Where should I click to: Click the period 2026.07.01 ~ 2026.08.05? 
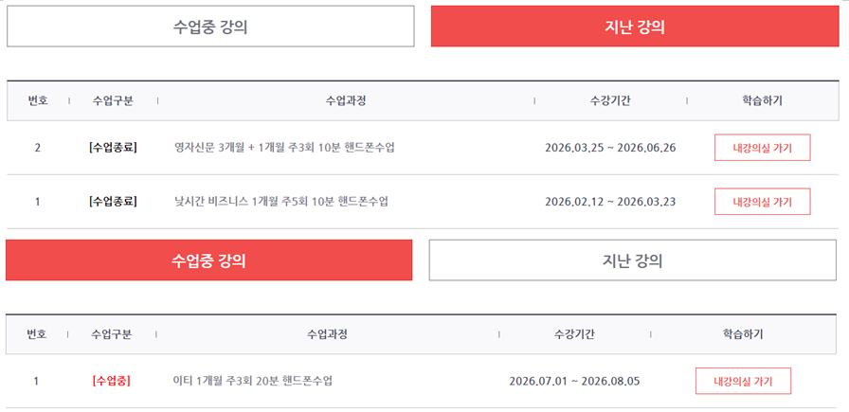click(x=574, y=381)
